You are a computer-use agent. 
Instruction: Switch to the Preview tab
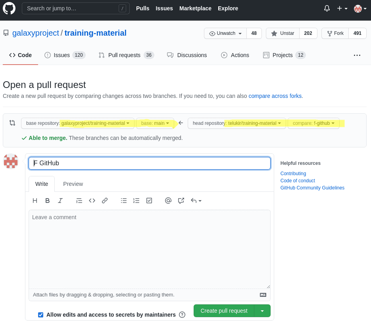pos(73,184)
